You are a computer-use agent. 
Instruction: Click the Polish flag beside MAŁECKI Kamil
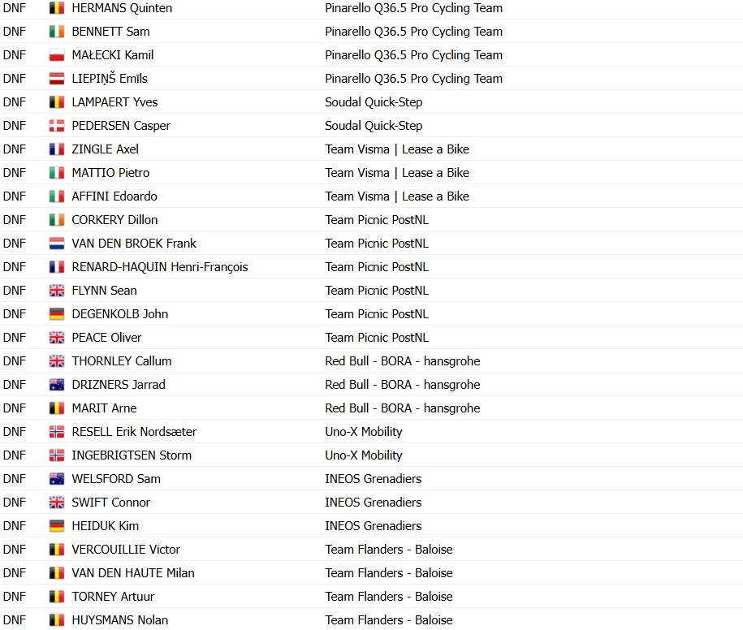pyautogui.click(x=56, y=55)
